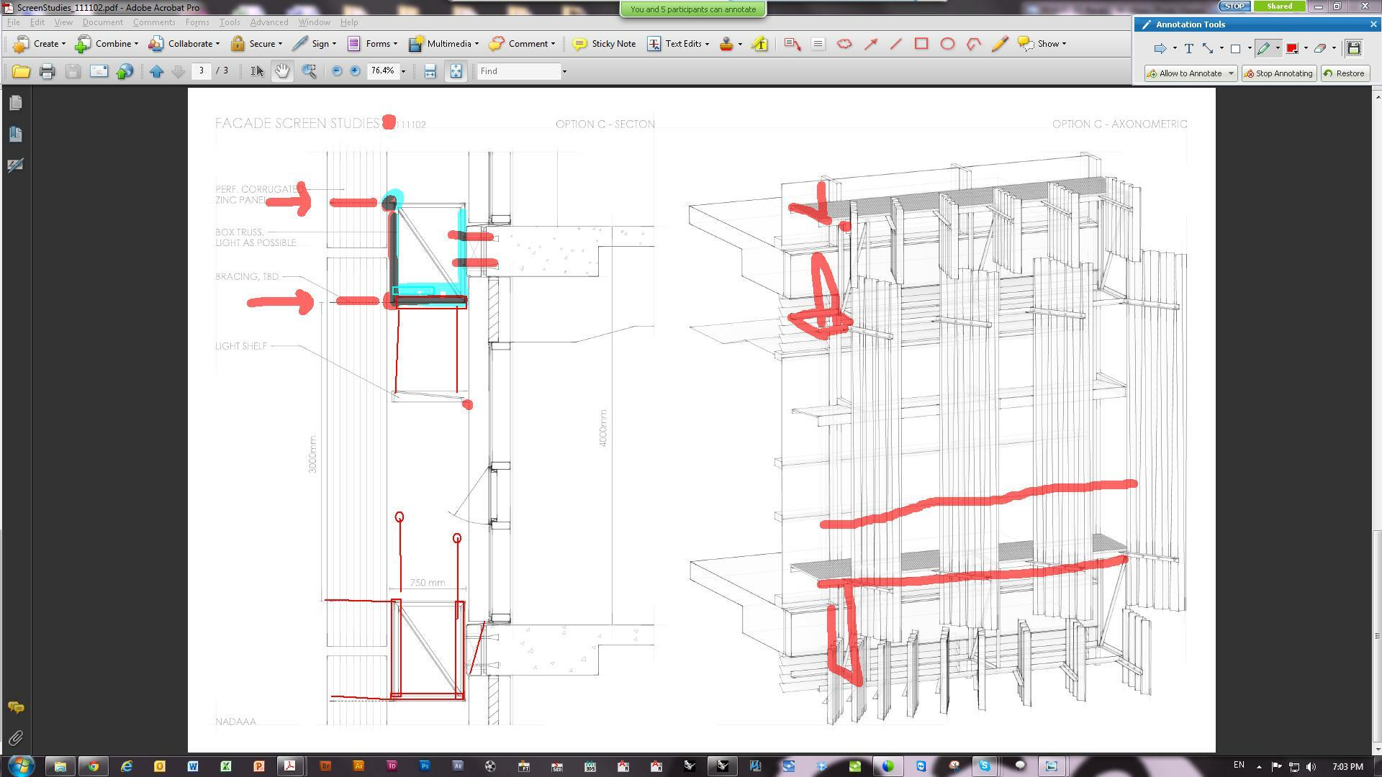Select the Callout tool icon

(x=792, y=44)
